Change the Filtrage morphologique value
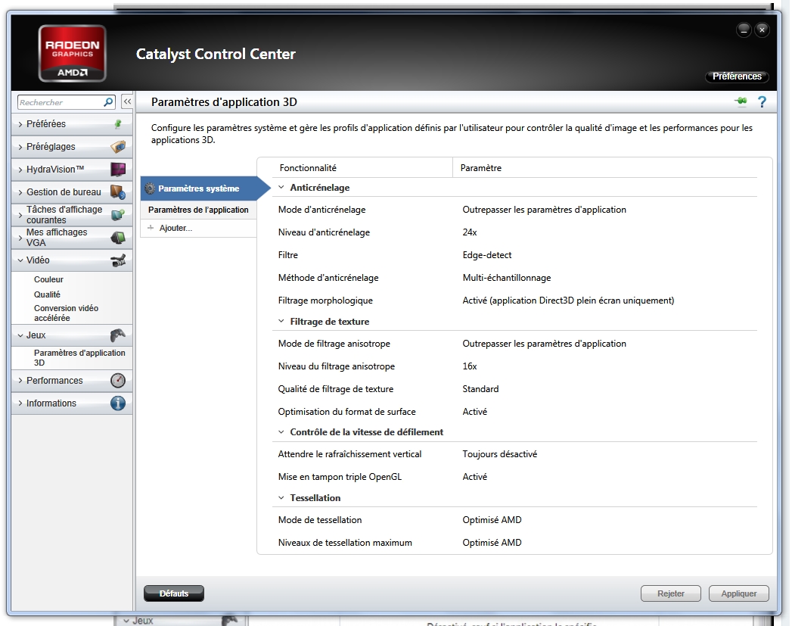The width and height of the screenshot is (792, 626). pyautogui.click(x=568, y=301)
